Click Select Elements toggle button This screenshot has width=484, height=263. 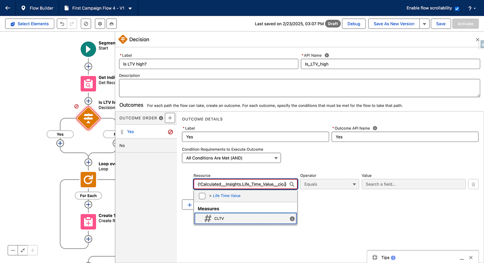pos(30,24)
